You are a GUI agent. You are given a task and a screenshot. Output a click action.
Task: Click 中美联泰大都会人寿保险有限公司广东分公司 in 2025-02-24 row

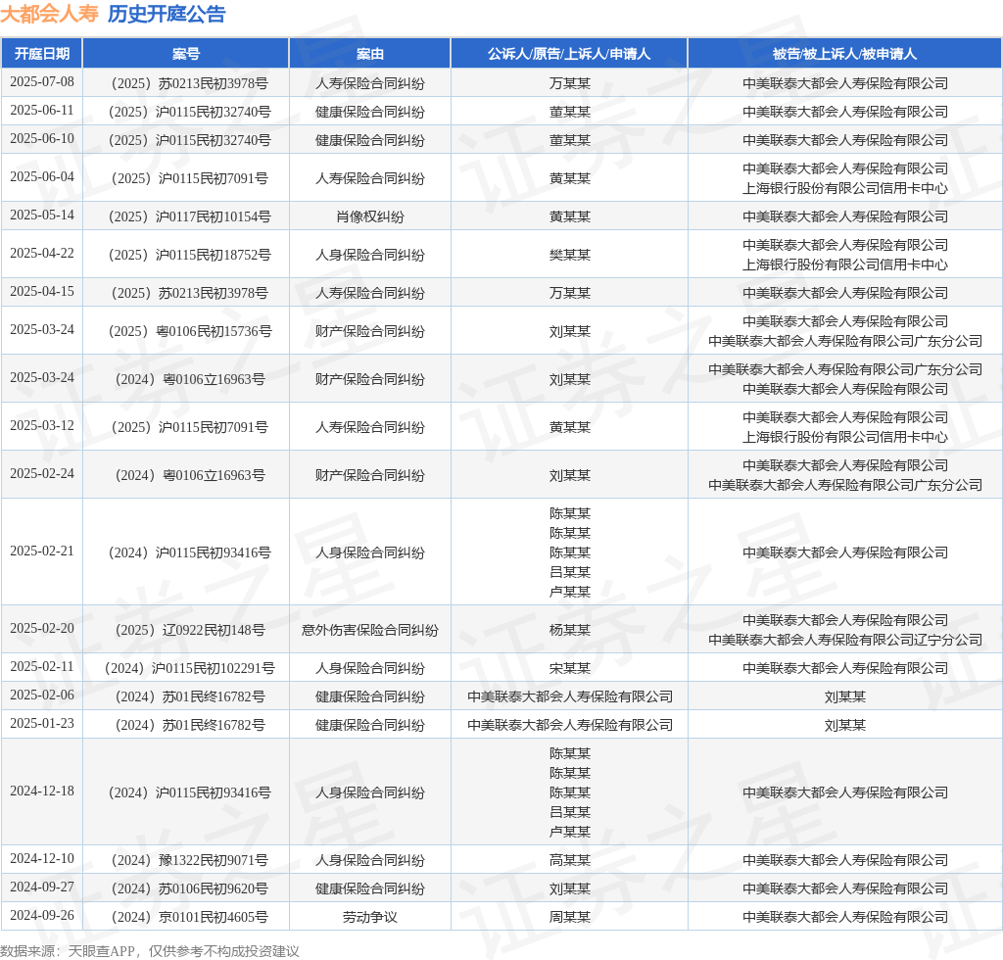tap(844, 485)
